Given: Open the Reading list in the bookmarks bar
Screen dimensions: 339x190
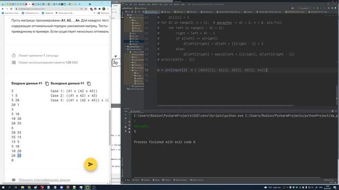Looking at the screenshot, I should pos(104,13).
